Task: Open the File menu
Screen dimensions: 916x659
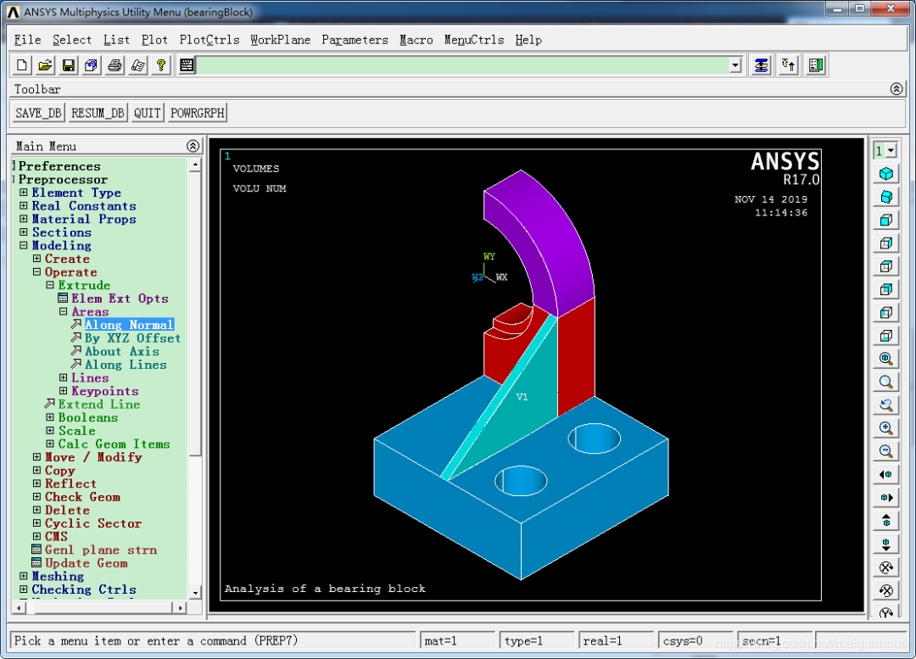Action: coord(27,40)
